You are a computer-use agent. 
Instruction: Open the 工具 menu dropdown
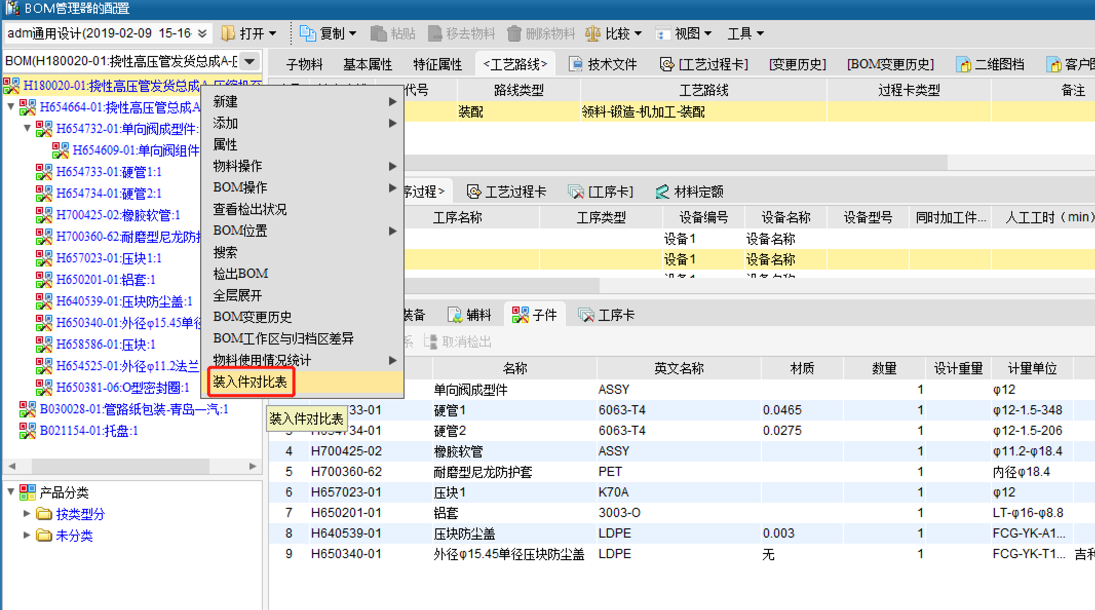745,33
